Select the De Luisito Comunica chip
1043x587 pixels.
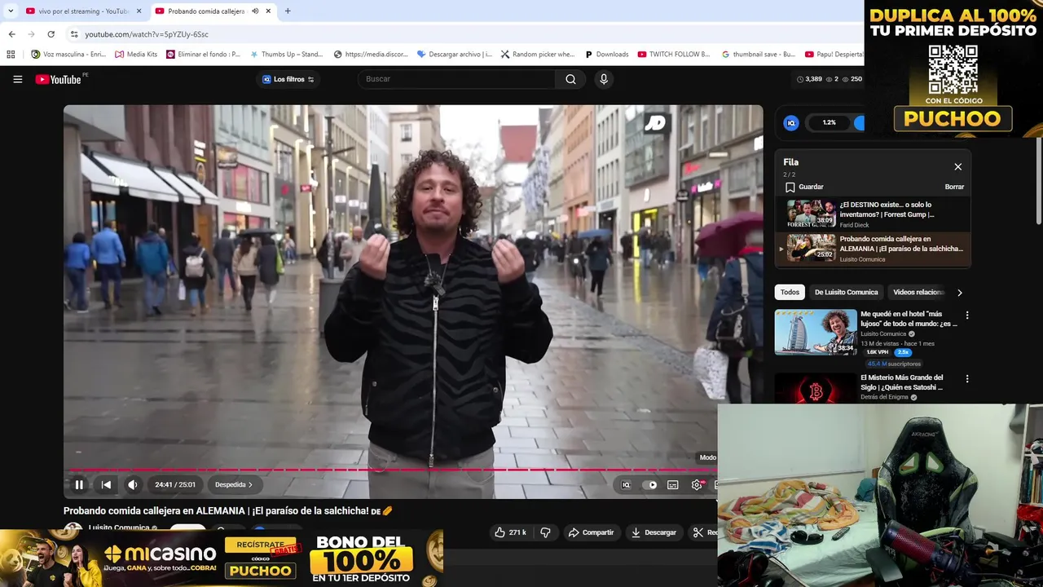pos(846,292)
